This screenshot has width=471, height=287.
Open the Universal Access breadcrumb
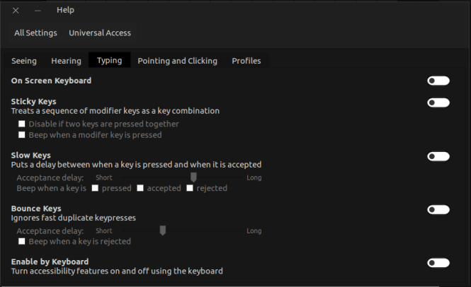[x=99, y=33]
